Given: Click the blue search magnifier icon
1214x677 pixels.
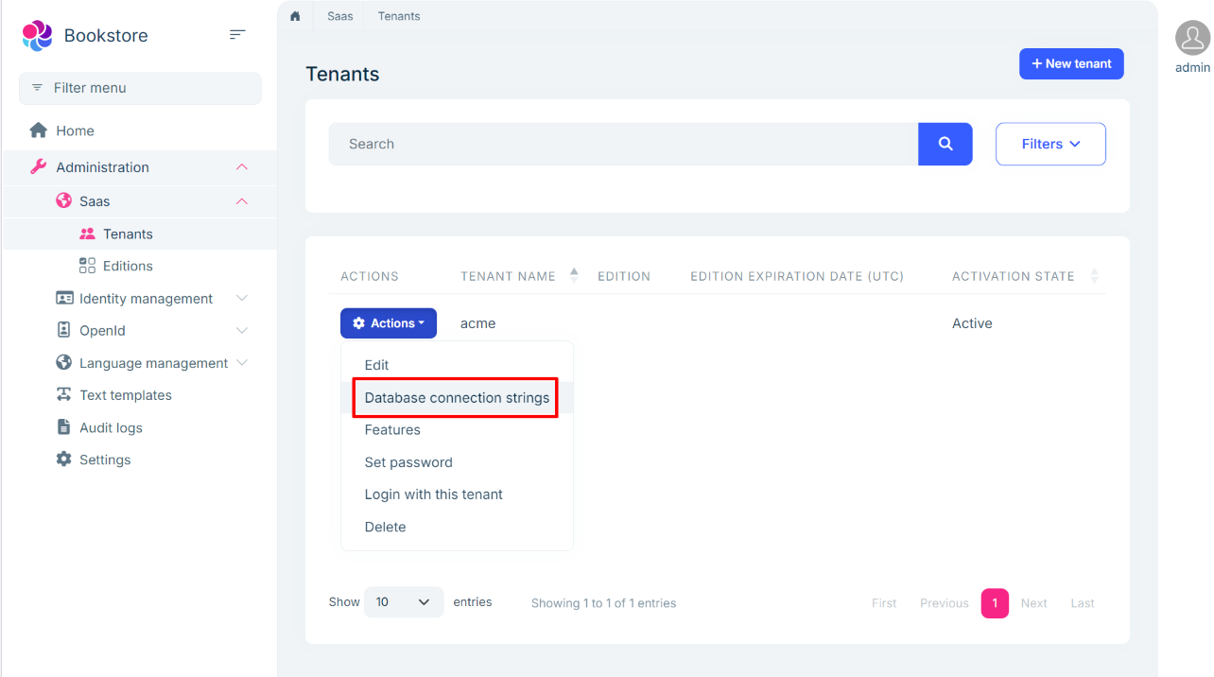Looking at the screenshot, I should coord(945,143).
